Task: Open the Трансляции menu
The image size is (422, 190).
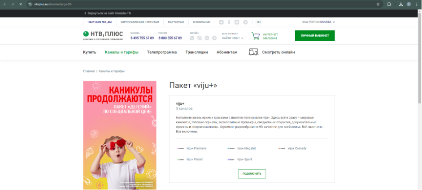Action: click(196, 52)
